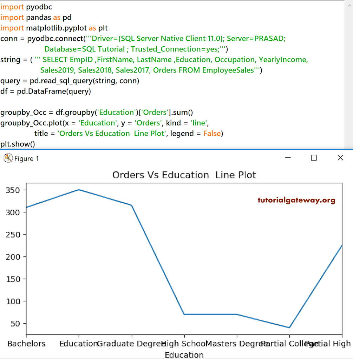
Task: Click the y-axis tick label 300
Action: tap(13, 212)
